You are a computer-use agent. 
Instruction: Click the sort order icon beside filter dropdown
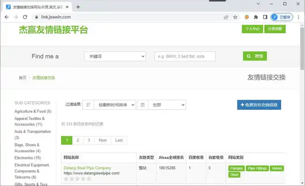(88, 105)
